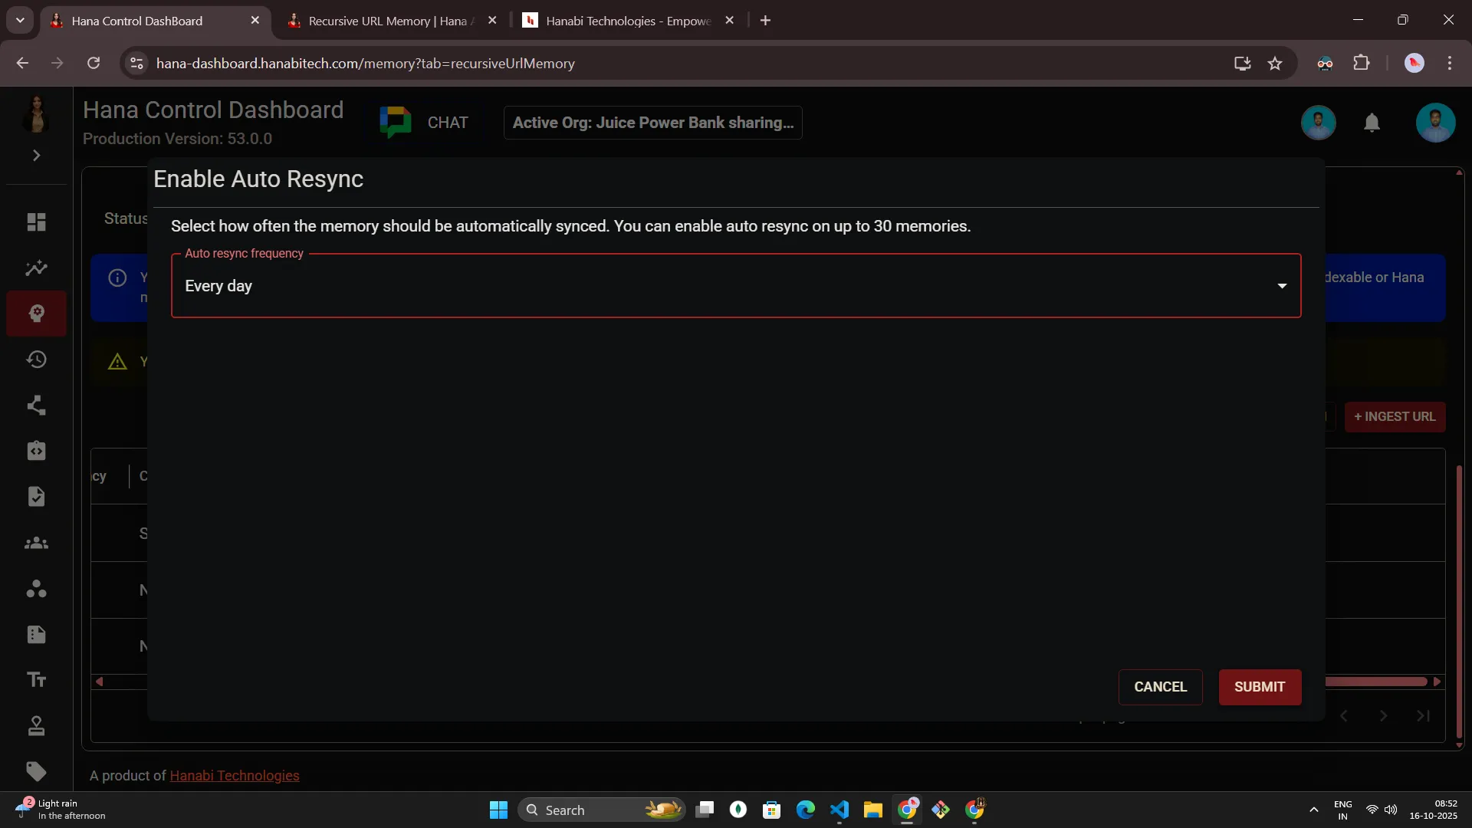Expand the sidebar with chevron arrow
1472x828 pixels.
click(36, 156)
